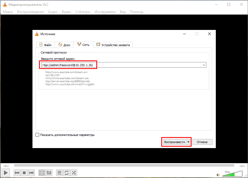Open the Помощь menu
The image size is (248, 178).
[137, 12]
